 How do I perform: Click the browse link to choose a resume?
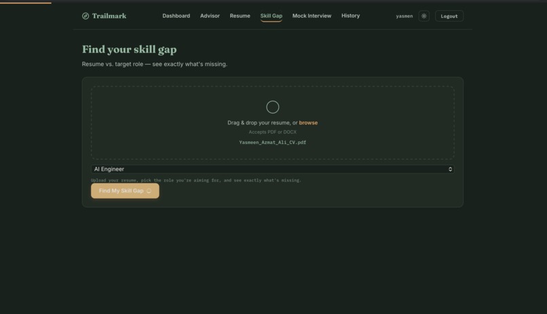click(x=308, y=122)
